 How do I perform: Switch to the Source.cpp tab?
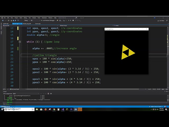38,24
